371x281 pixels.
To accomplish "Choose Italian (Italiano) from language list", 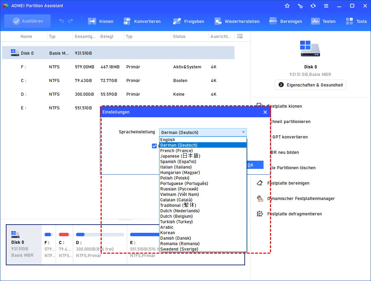I will click(x=203, y=167).
